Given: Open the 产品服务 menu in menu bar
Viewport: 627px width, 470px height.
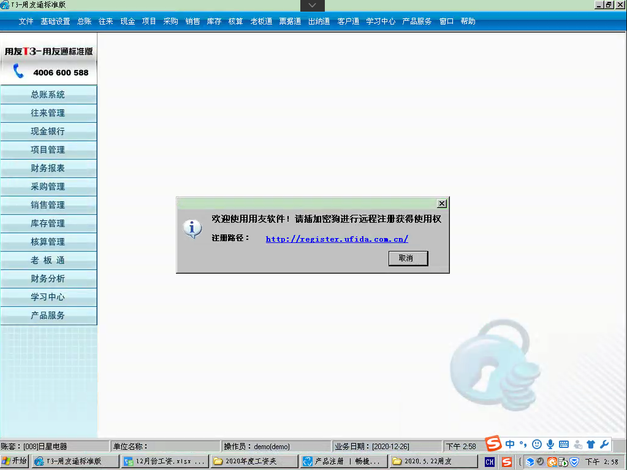Looking at the screenshot, I should 417,21.
